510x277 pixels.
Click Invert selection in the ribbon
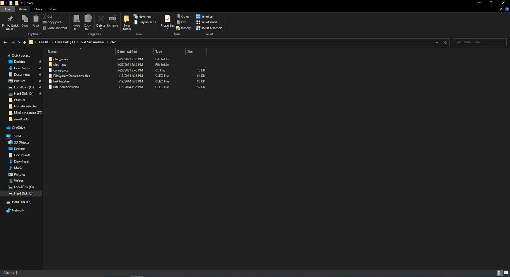209,28
